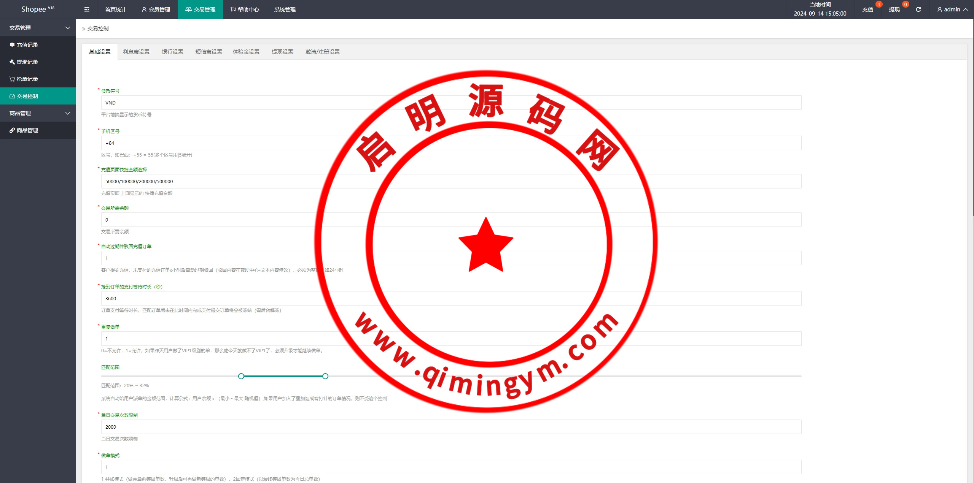Open 充值记录 from sidebar
This screenshot has height=483, width=974.
(27, 45)
